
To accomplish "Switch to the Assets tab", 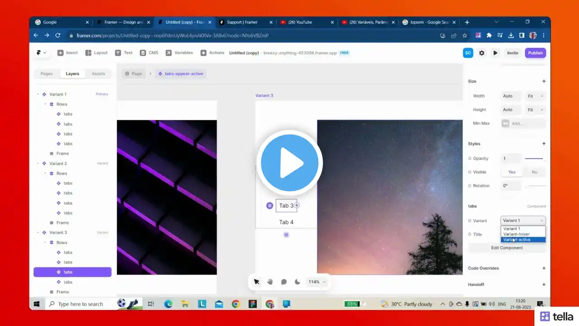I will coord(98,74).
